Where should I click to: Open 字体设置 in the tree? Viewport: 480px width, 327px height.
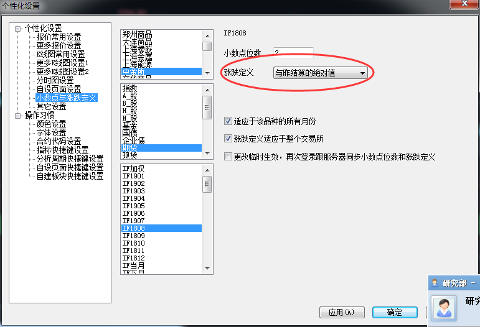click(52, 132)
